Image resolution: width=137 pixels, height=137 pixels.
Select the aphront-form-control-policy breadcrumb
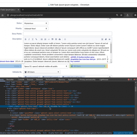pos(88,133)
